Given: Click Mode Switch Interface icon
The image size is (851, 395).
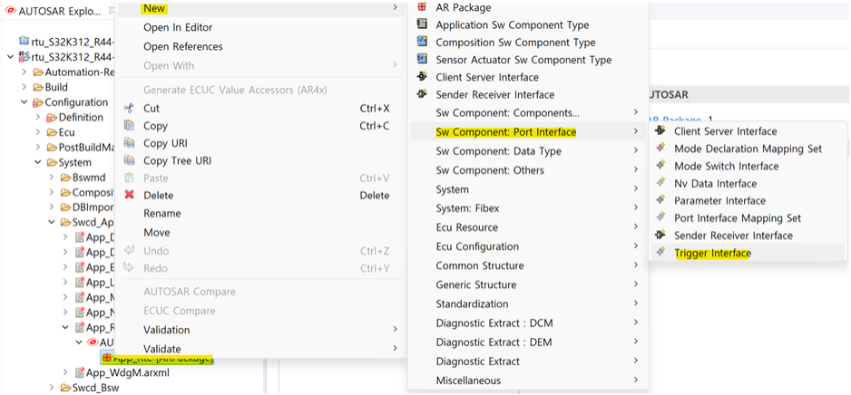Looking at the screenshot, I should pos(660,165).
